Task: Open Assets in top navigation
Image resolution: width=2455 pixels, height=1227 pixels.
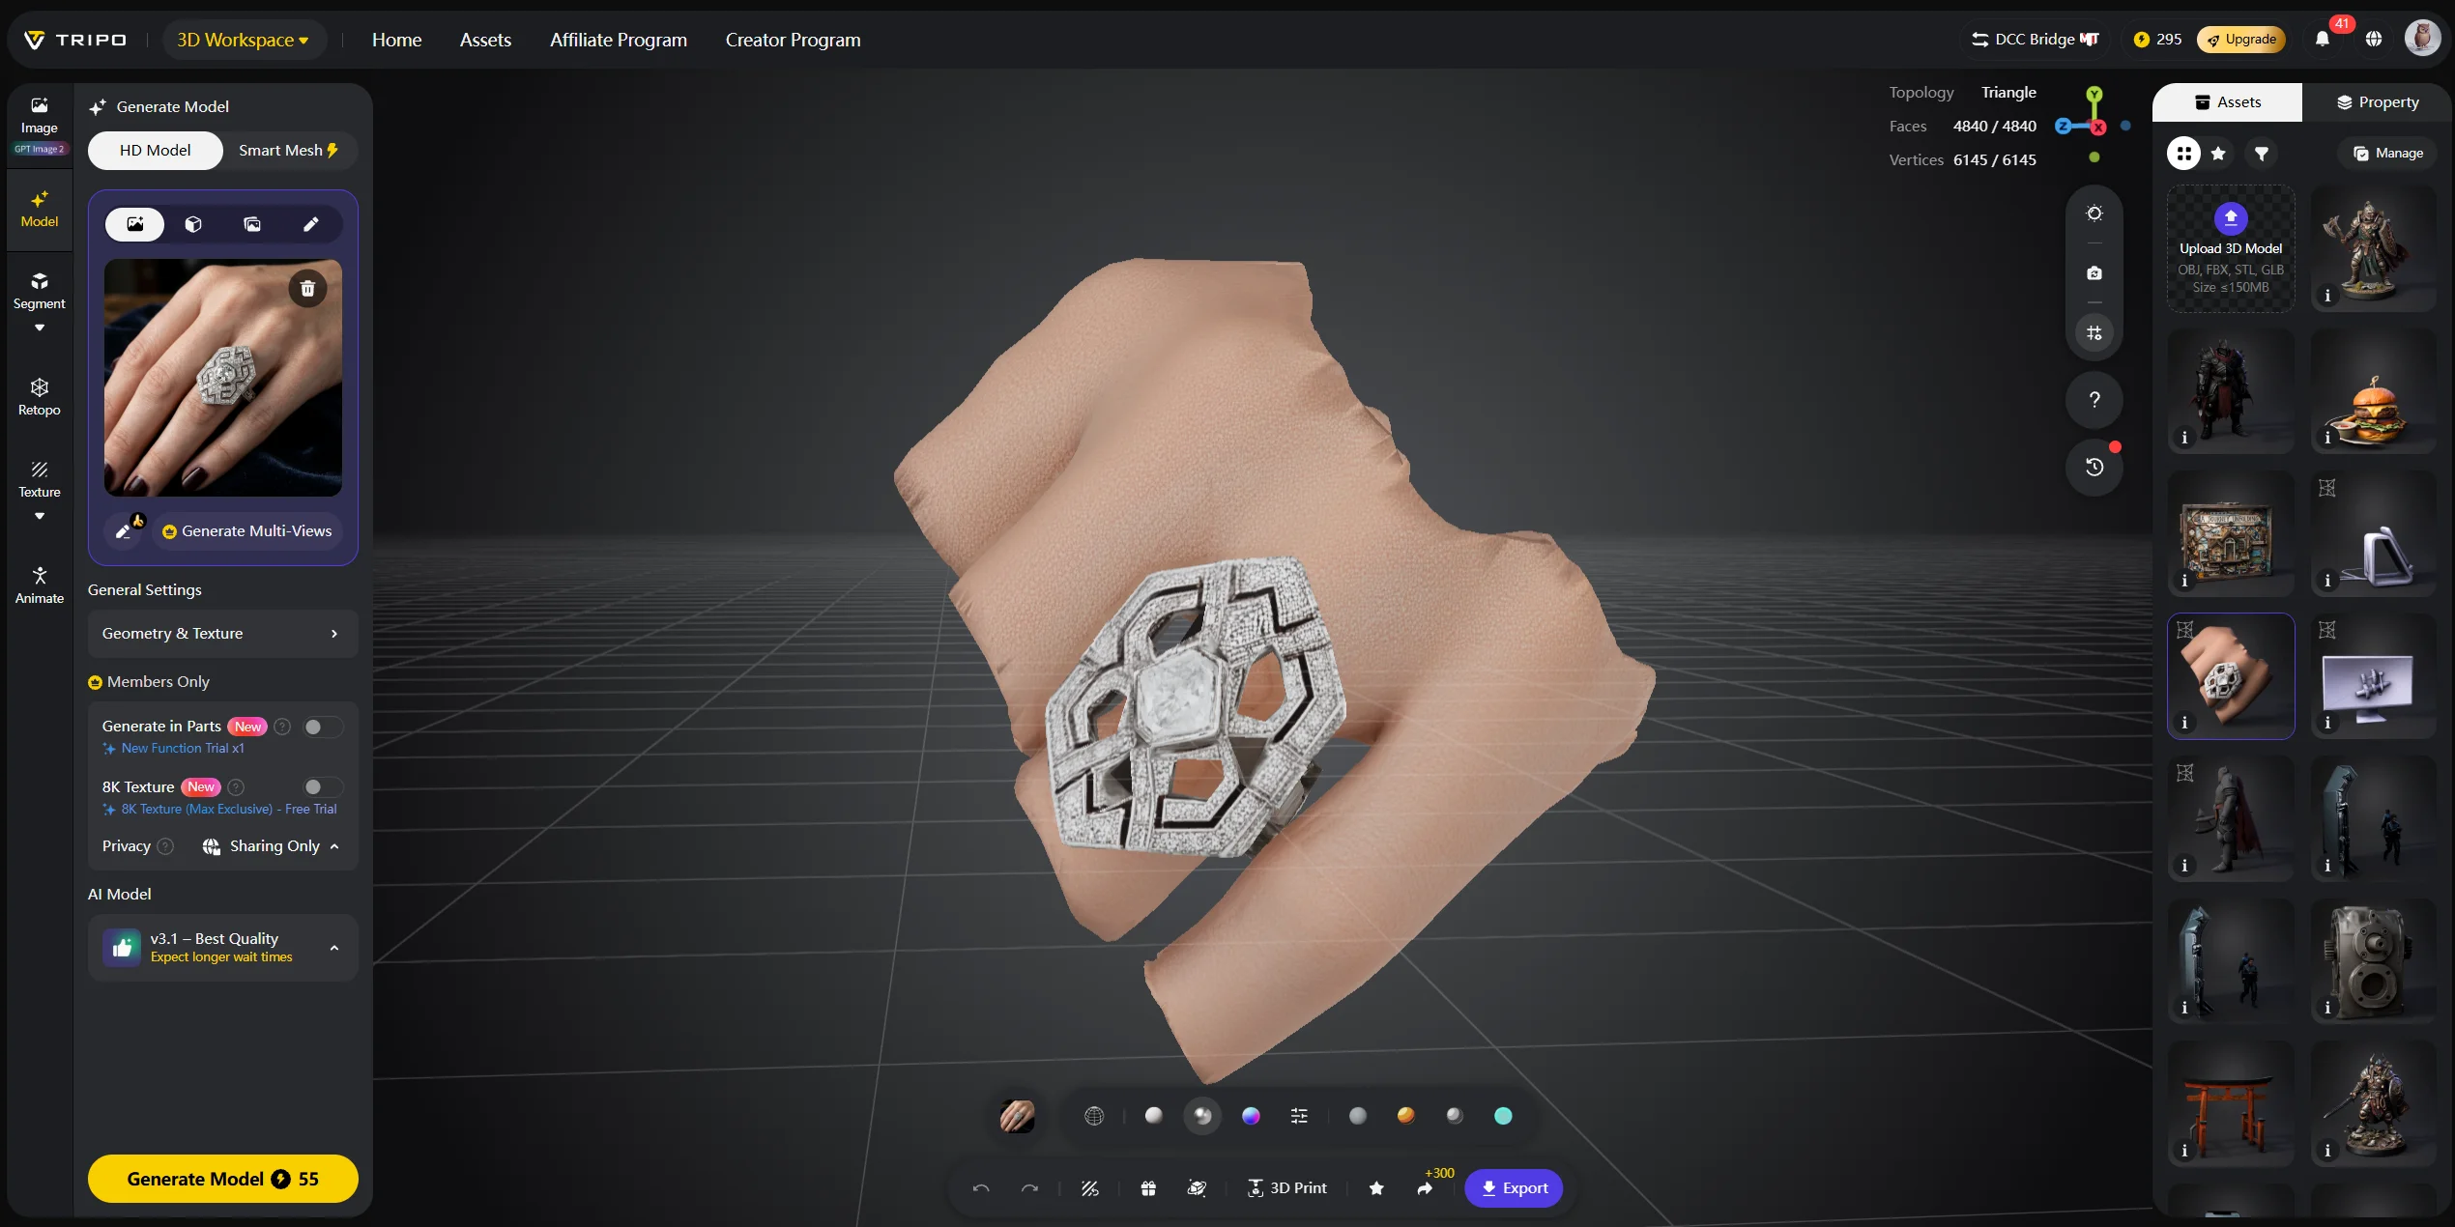Action: click(485, 40)
